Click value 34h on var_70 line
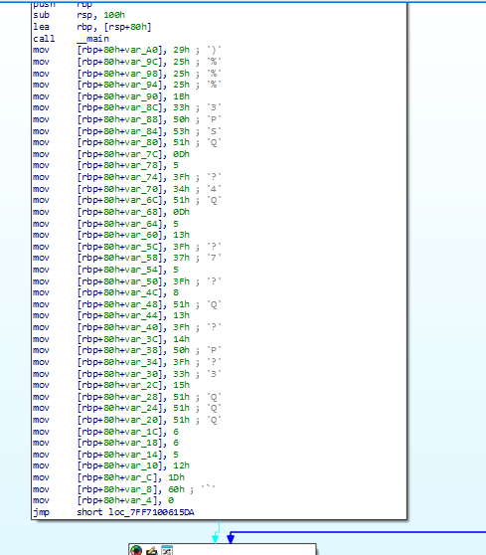The height and width of the screenshot is (555, 486). [x=181, y=189]
